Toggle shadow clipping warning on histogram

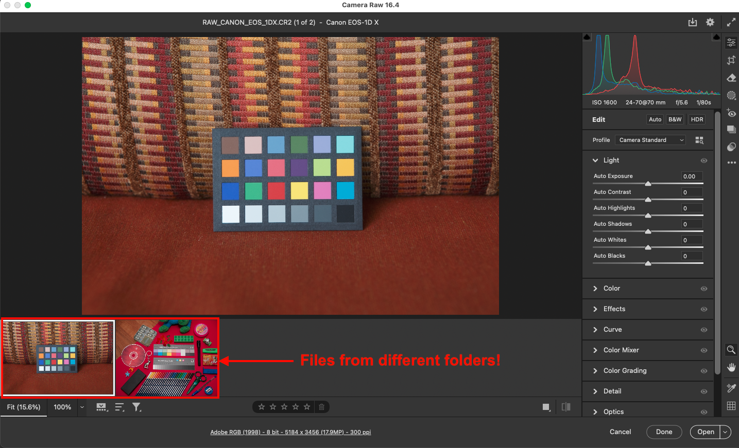[587, 37]
